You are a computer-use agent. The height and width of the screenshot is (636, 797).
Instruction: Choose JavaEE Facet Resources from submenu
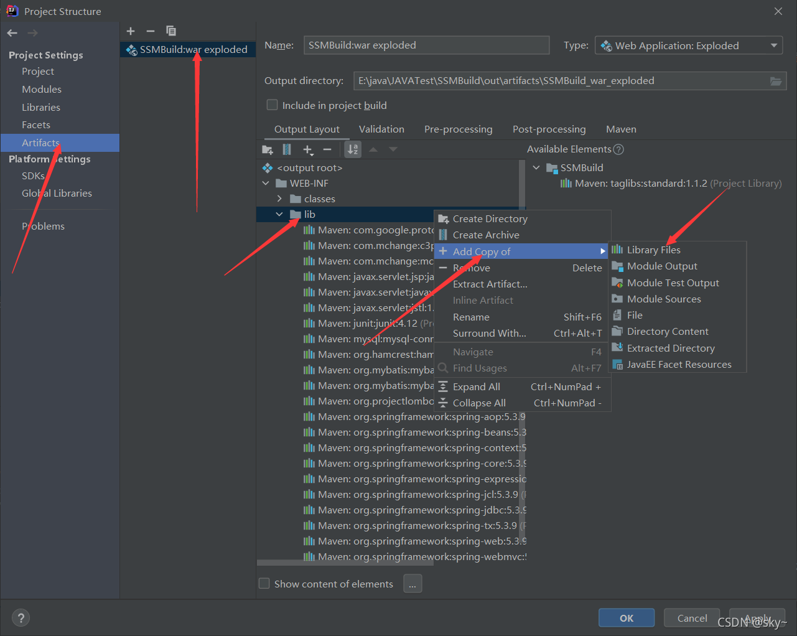tap(678, 365)
